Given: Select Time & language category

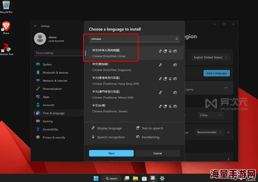Looking at the screenshot, I should [x=59, y=113].
